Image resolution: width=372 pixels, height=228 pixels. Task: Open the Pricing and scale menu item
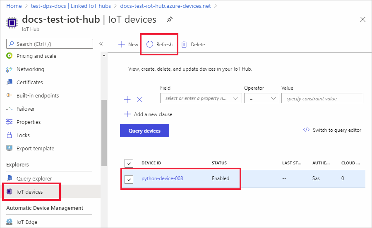(36, 56)
